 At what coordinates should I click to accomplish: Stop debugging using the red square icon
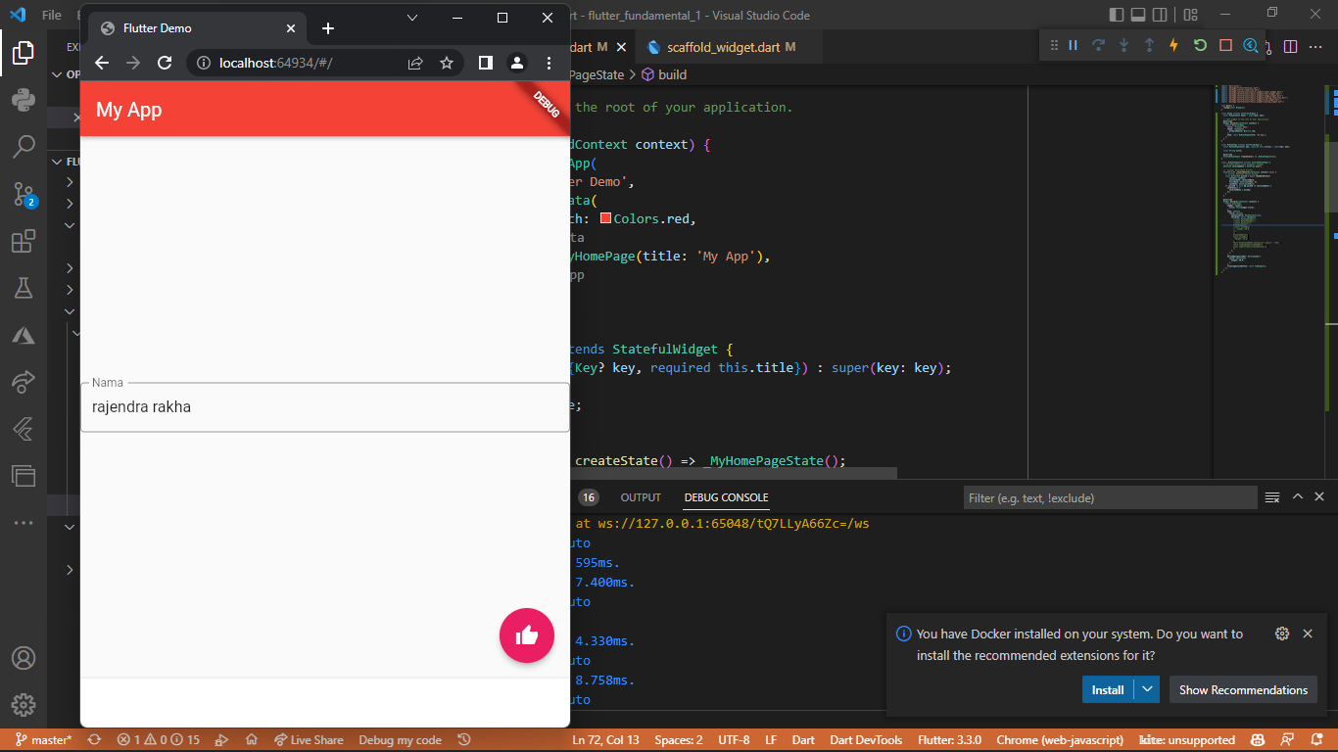(1223, 46)
